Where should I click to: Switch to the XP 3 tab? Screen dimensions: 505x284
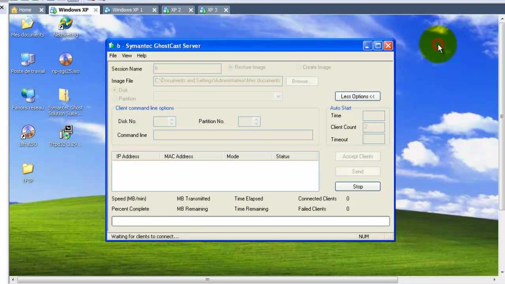(x=212, y=10)
